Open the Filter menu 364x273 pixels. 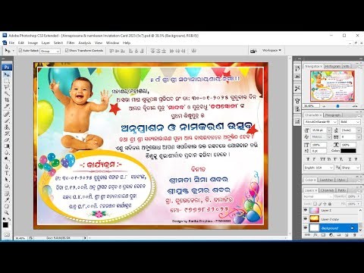71,43
